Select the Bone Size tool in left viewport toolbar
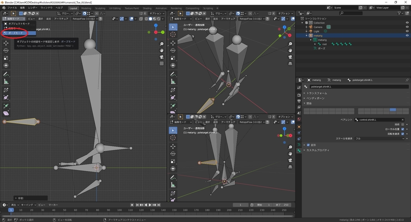This screenshot has width=411, height=222. [x=6, y=98]
